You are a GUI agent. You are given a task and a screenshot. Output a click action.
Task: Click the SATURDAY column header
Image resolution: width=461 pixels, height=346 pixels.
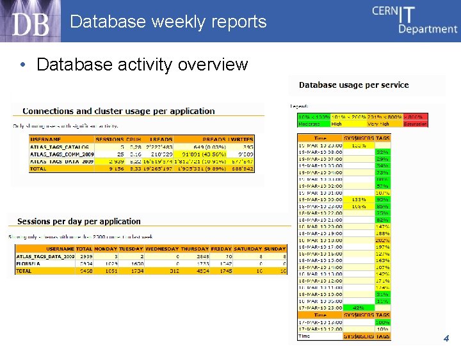click(x=248, y=249)
